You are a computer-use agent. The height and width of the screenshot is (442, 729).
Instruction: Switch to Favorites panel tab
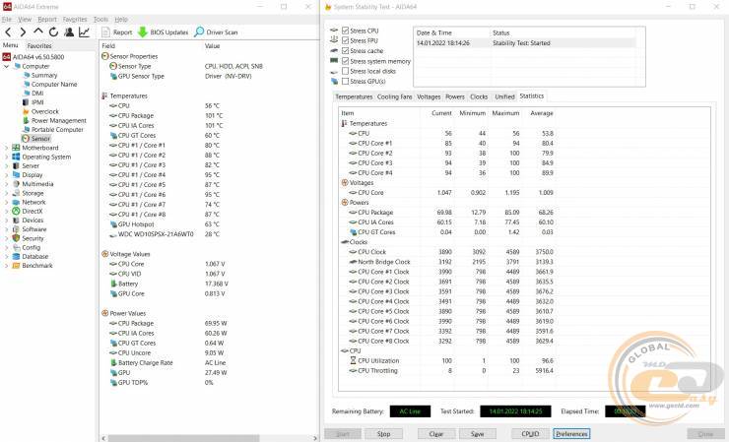(39, 46)
